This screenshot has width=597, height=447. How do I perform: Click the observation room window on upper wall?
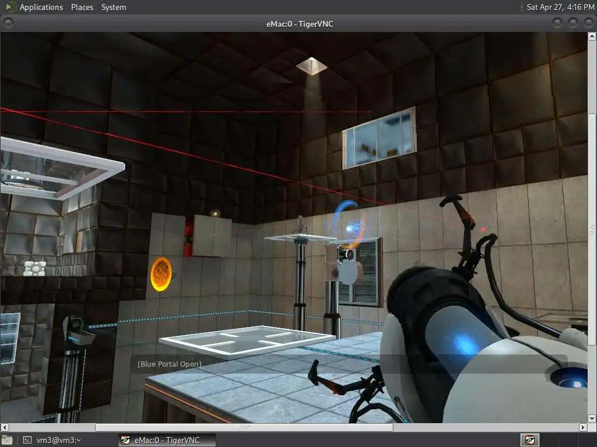point(379,139)
